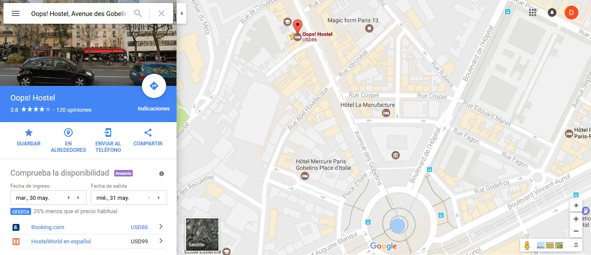Open notifications bell icon

(x=552, y=13)
